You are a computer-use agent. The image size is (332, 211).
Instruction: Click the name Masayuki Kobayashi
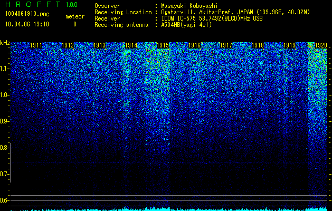[x=189, y=6]
